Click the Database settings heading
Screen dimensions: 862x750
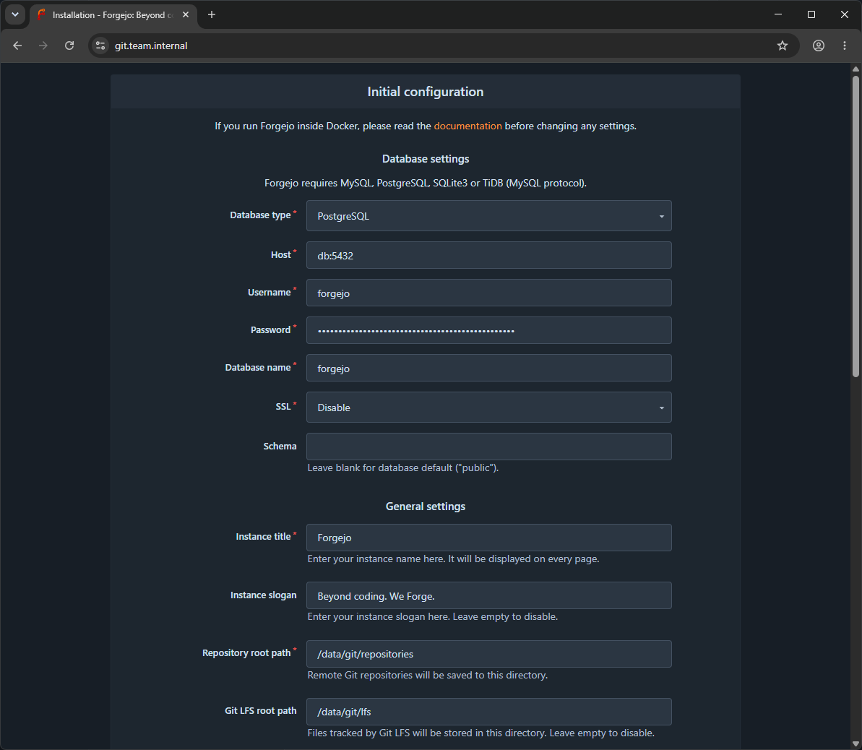click(x=426, y=159)
